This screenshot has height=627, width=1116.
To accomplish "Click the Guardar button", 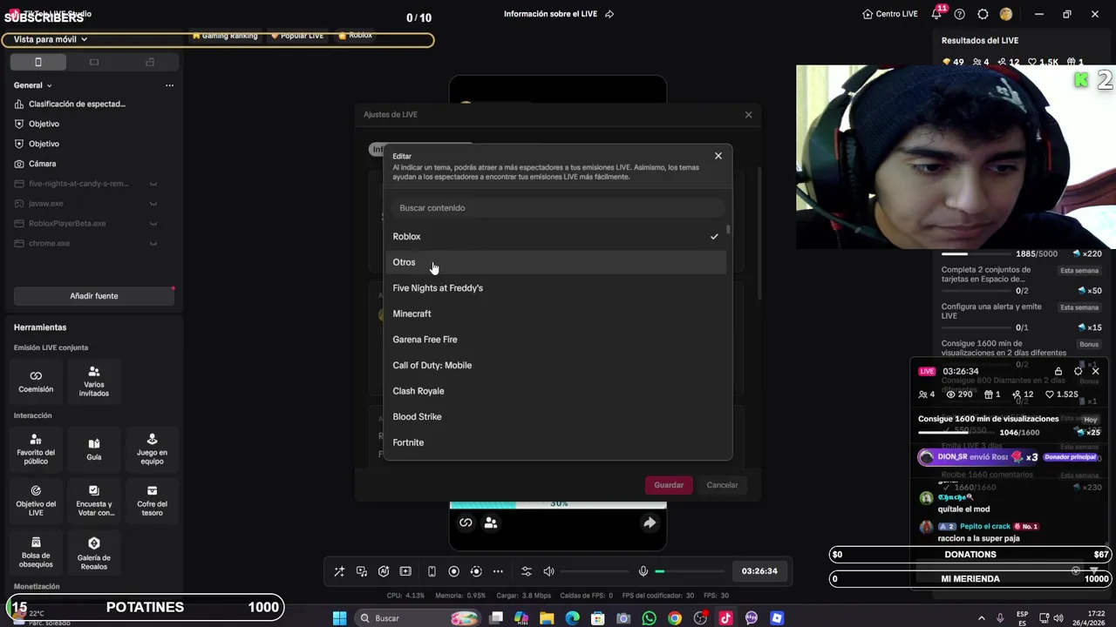I will tap(669, 485).
